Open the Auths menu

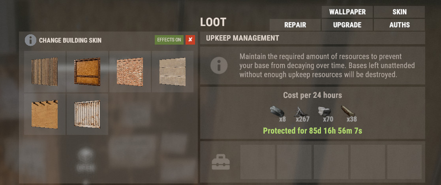coord(399,25)
